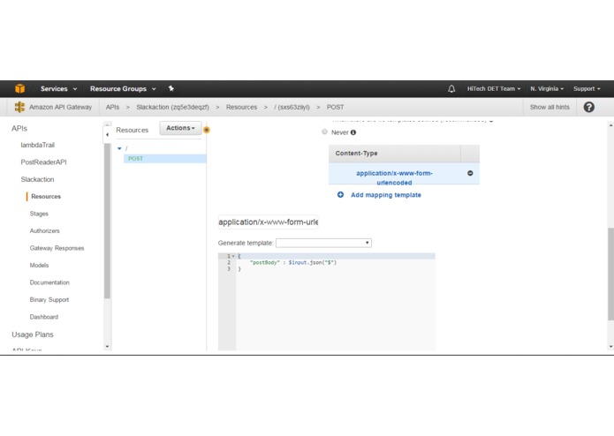Open the Stages section

(x=39, y=214)
